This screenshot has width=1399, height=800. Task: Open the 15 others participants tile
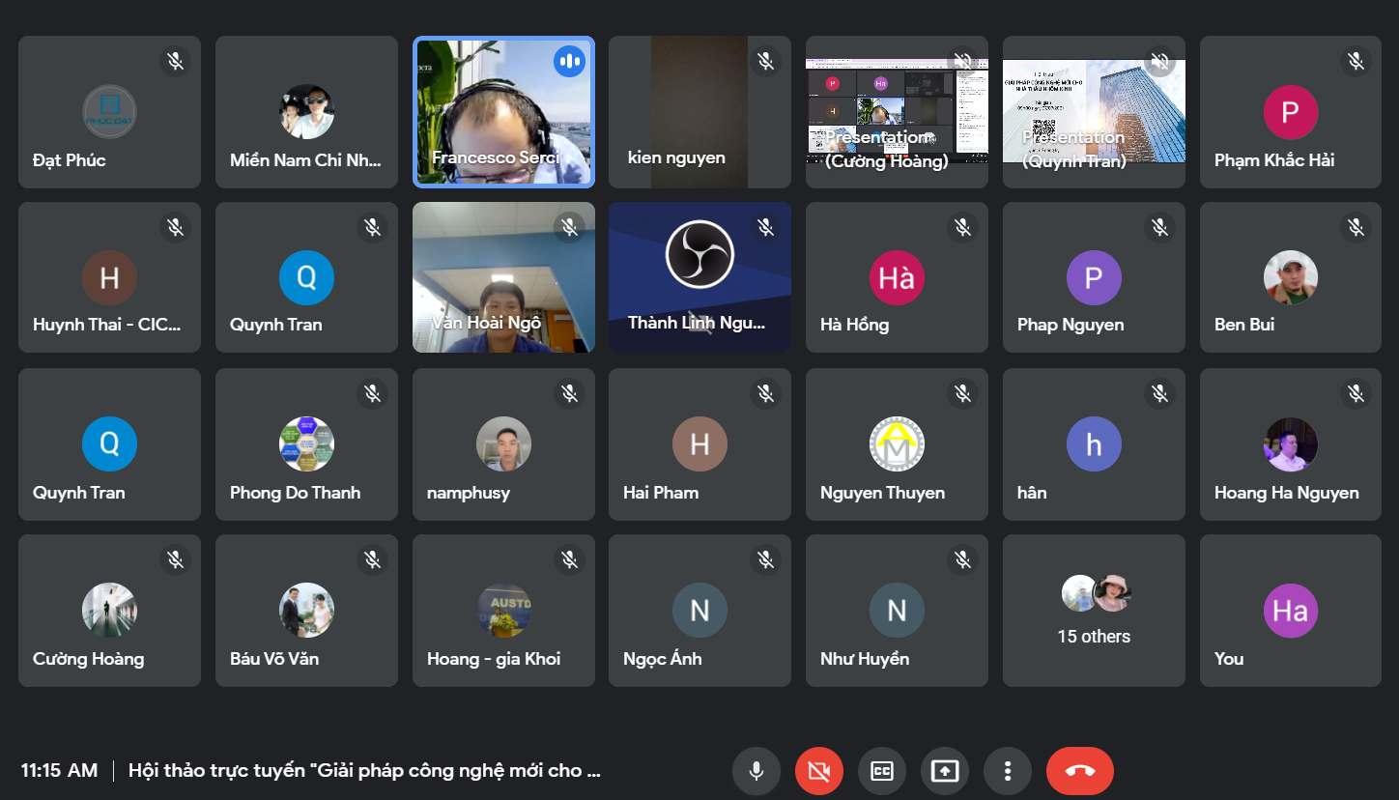pyautogui.click(x=1094, y=611)
